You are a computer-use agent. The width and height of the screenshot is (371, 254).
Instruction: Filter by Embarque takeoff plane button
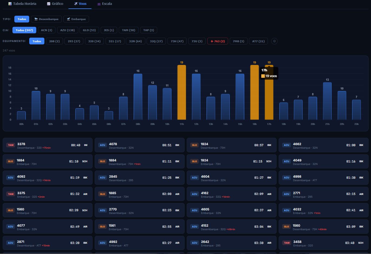pos(76,19)
